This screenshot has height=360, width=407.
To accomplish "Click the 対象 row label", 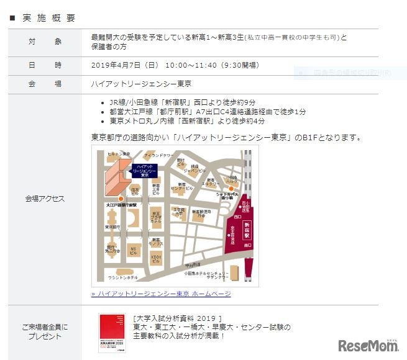I will [45, 42].
